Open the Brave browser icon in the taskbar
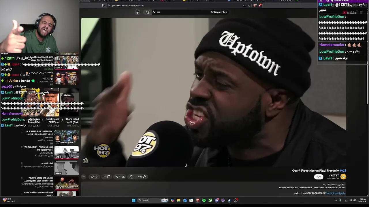Image resolution: width=369 pixels, height=207 pixels. (x=197, y=200)
